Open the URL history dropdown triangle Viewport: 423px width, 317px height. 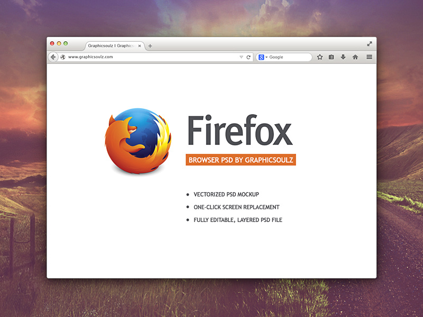tap(241, 57)
